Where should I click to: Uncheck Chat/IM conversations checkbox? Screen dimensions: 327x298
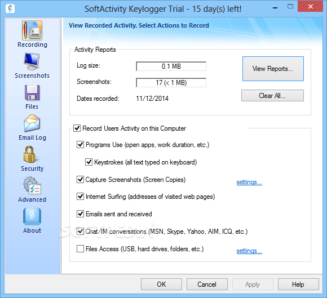[80, 231]
